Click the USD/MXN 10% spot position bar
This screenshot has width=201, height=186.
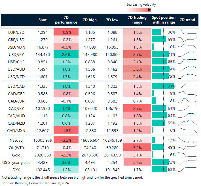153,47
